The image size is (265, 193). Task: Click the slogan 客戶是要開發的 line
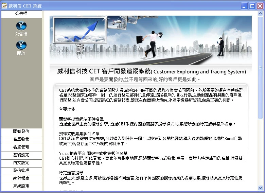point(145,80)
